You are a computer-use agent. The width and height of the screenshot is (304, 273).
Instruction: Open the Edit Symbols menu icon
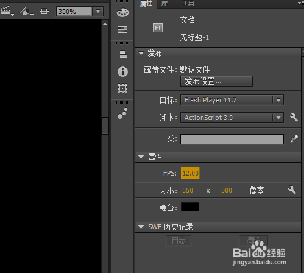click(26, 12)
